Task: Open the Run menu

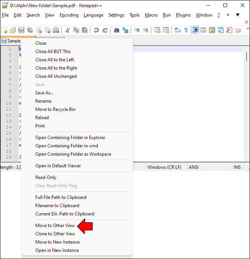Action: tap(167, 15)
